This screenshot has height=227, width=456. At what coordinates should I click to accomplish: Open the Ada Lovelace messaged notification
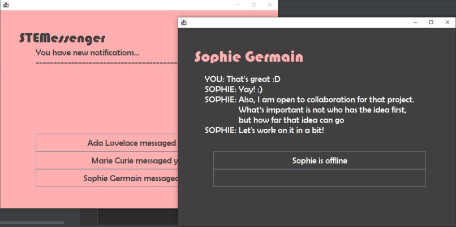[x=107, y=142]
